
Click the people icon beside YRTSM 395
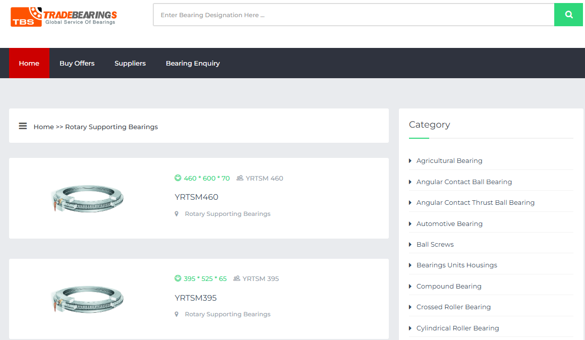237,278
